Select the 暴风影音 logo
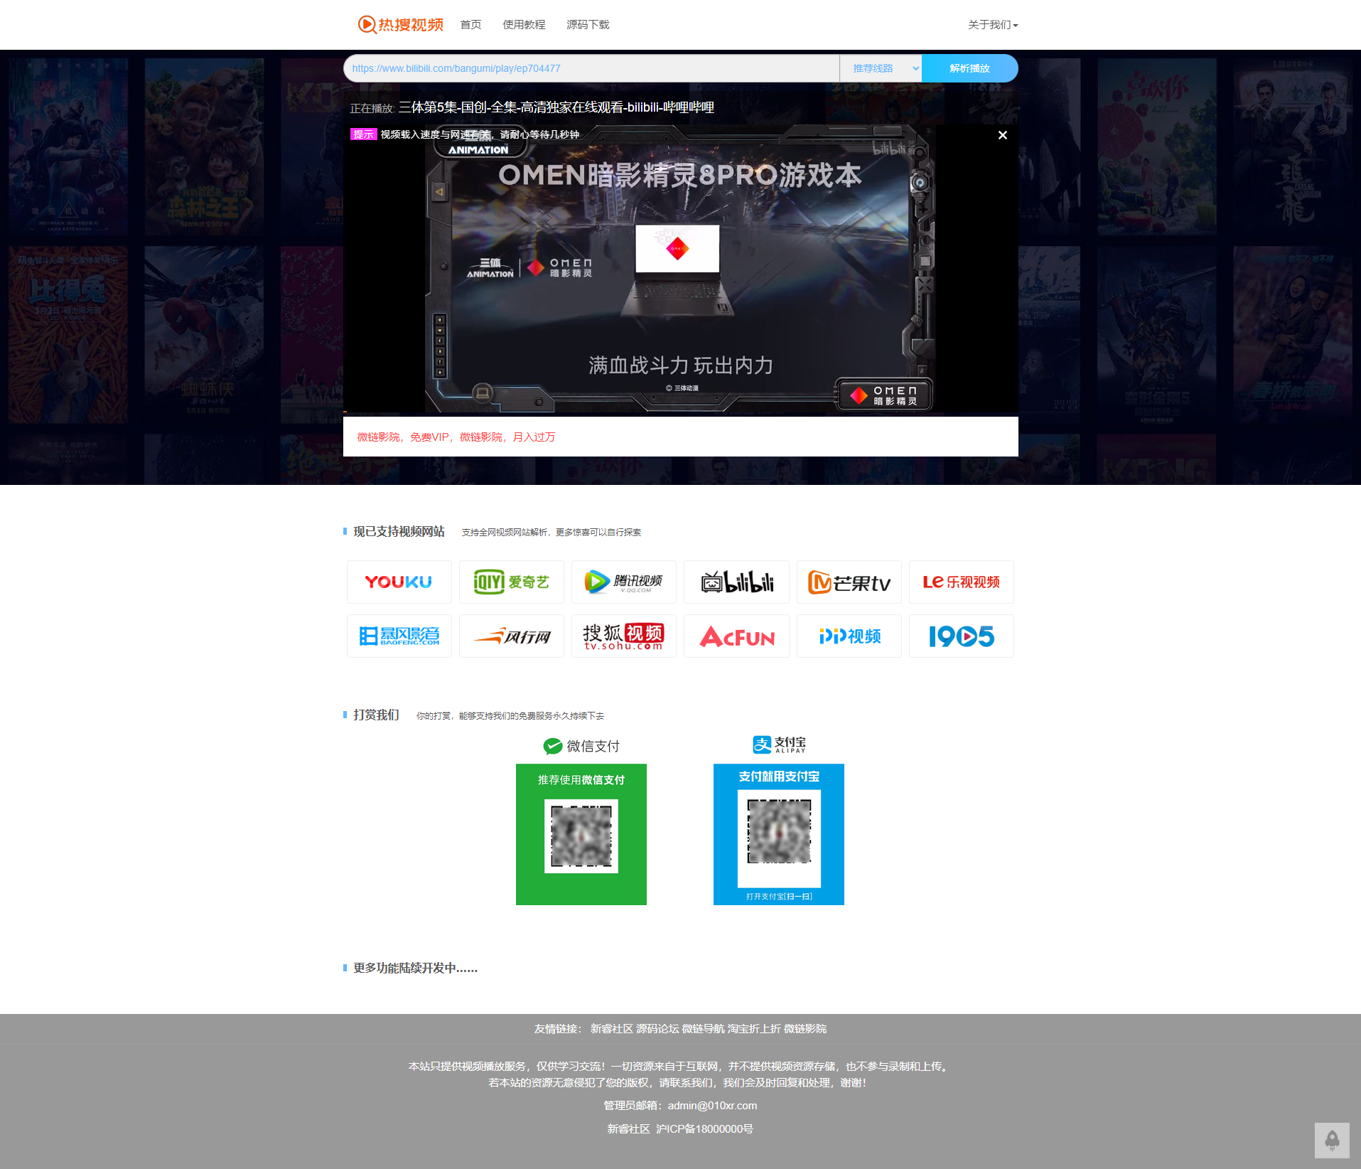The width and height of the screenshot is (1361, 1169). coord(399,636)
